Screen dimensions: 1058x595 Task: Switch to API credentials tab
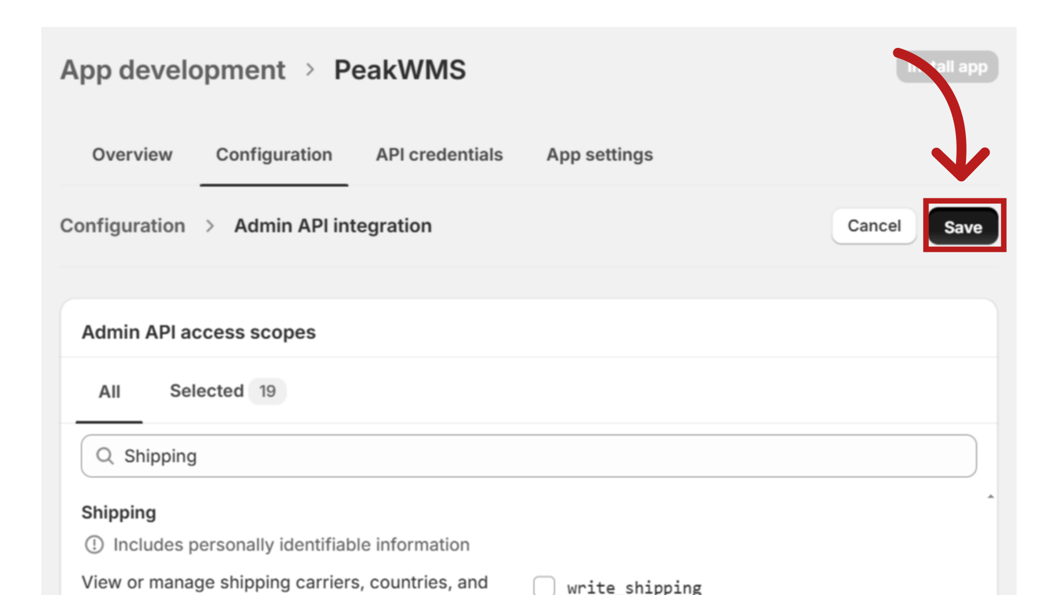[439, 155]
